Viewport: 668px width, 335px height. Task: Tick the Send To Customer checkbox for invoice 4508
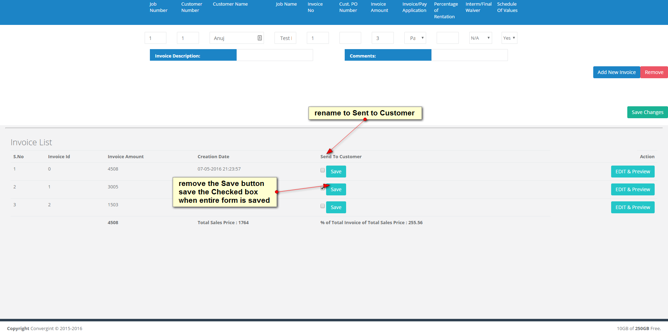(323, 170)
